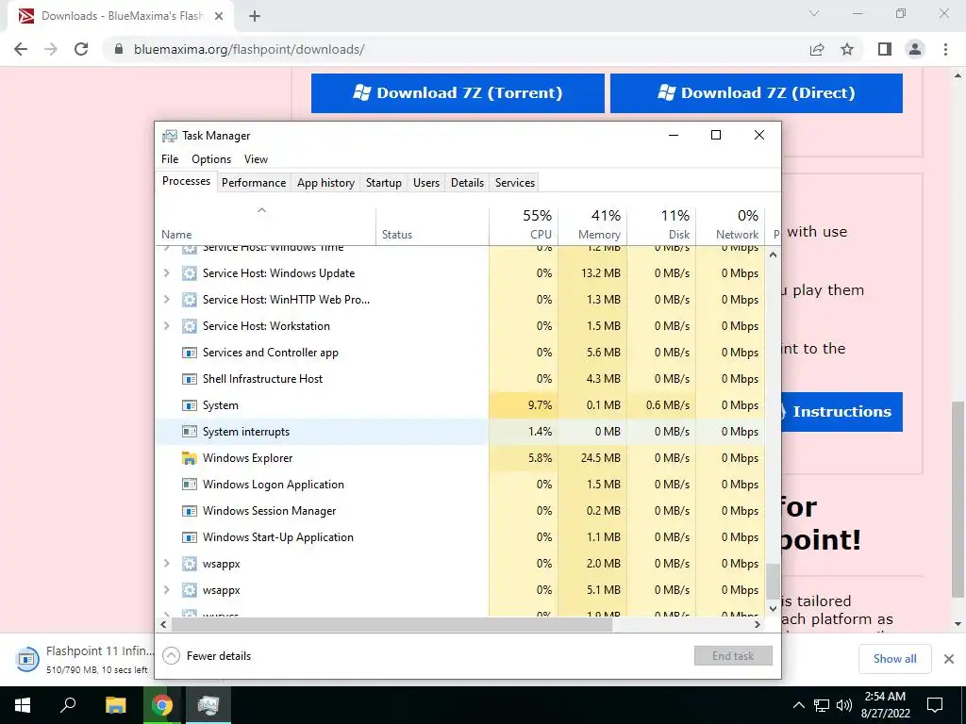This screenshot has width=966, height=724.
Task: Open taskbar search magnifier
Action: 68,705
